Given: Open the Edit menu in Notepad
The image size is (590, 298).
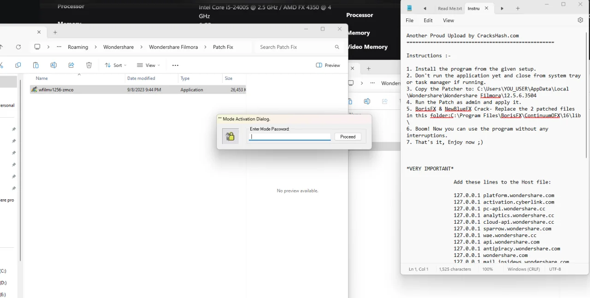Looking at the screenshot, I should tap(428, 20).
